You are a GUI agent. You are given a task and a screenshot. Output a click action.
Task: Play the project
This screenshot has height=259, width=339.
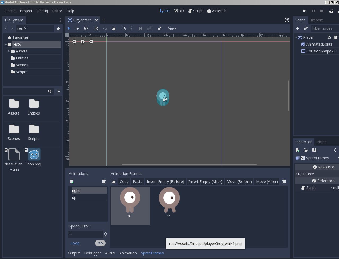[305, 11]
